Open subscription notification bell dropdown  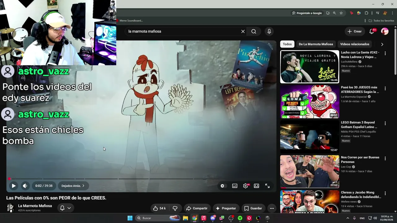[x=65, y=208]
